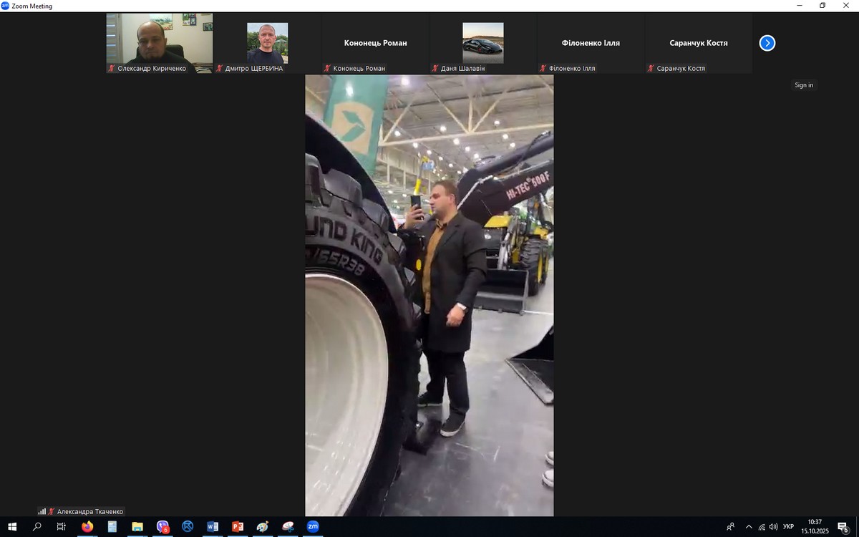Open Wi-Fi network settings in the tray

point(761,527)
